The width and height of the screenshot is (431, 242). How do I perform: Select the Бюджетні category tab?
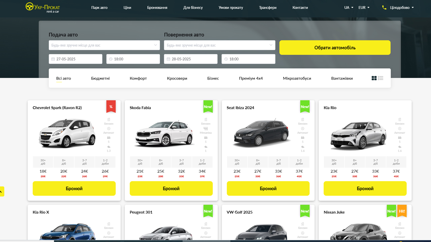click(100, 78)
